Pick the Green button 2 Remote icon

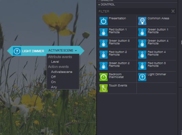pos(104,66)
